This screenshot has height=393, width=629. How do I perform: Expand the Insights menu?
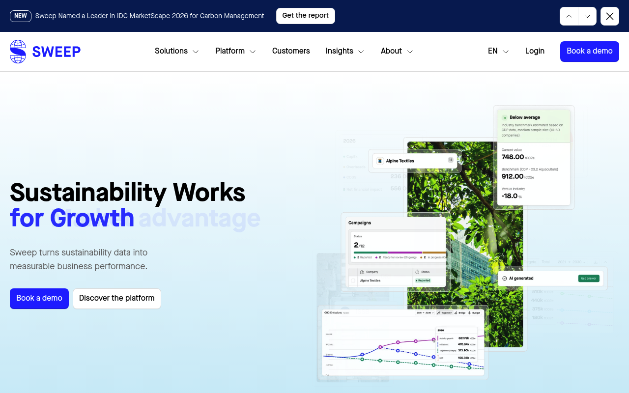[345, 51]
